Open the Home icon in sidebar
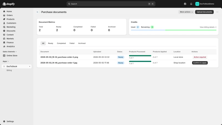Viewport: 222px width, 125px height. [x=4, y=11]
